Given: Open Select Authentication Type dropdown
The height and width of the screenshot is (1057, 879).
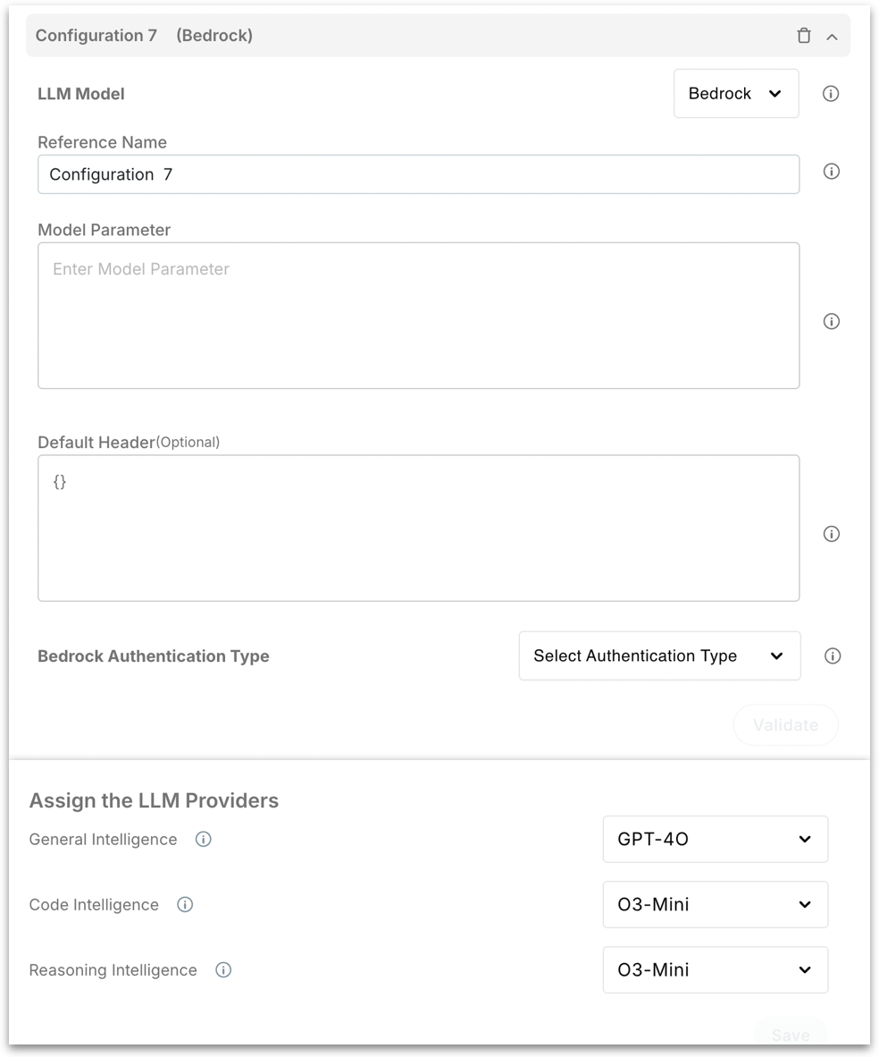Looking at the screenshot, I should (x=659, y=656).
